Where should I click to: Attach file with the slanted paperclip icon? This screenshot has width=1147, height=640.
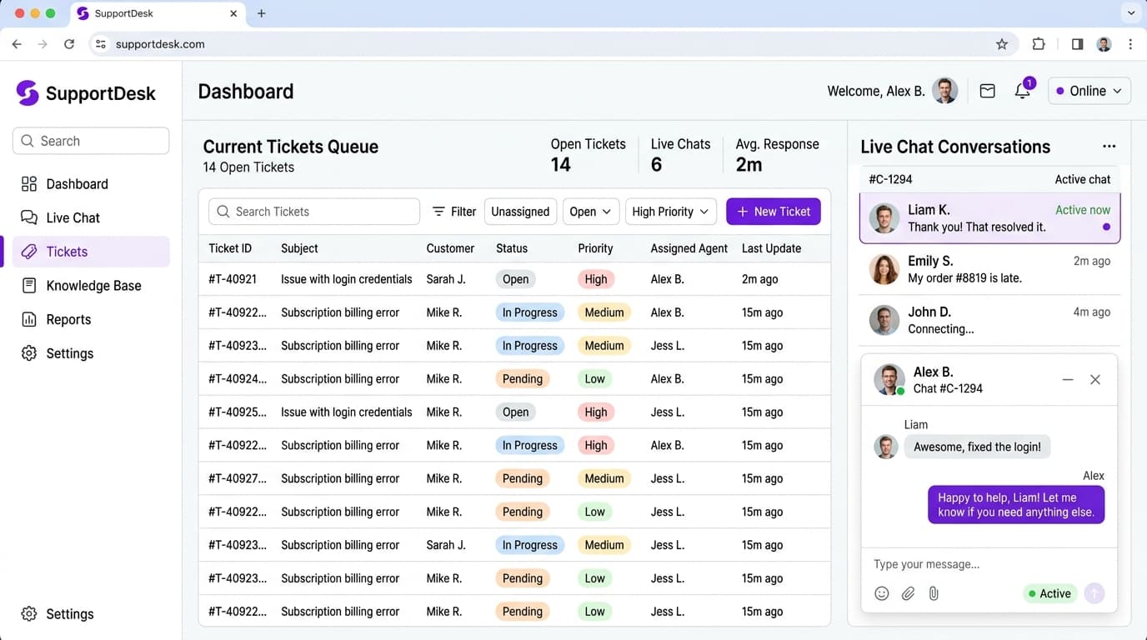908,593
